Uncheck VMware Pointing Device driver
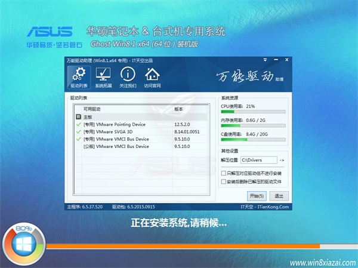 click(x=78, y=125)
